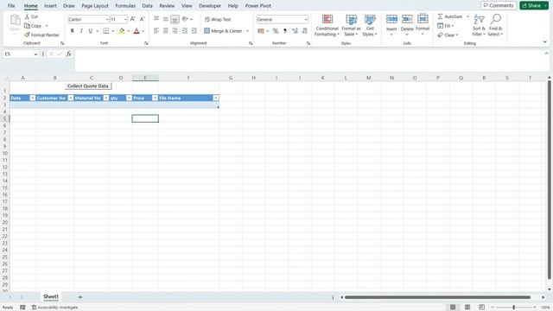Increase indent icon
This screenshot has width=553, height=311.
click(x=194, y=31)
